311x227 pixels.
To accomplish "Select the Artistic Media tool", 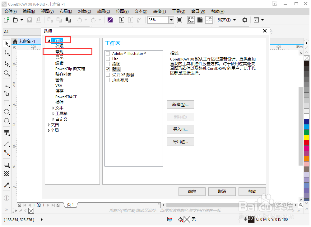I will pyautogui.click(x=7, y=94).
